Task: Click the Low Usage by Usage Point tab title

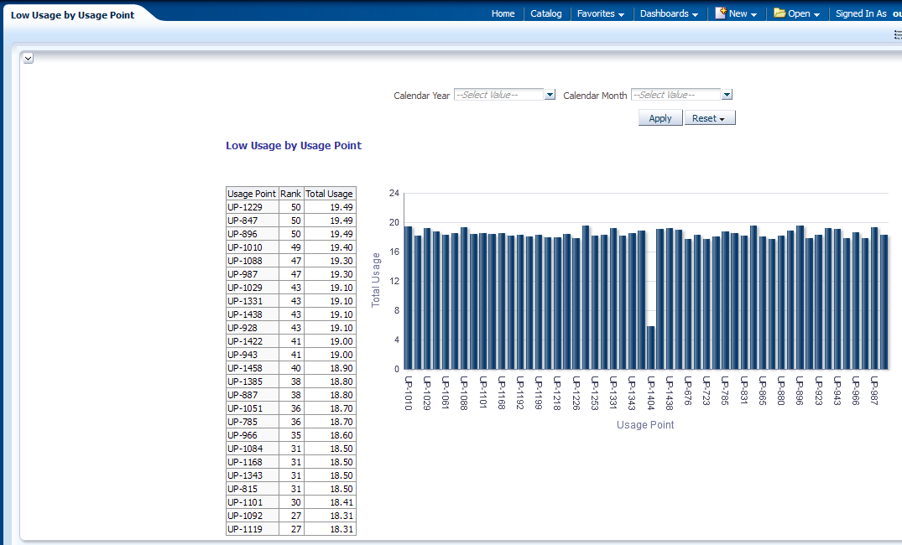Action: [x=72, y=15]
